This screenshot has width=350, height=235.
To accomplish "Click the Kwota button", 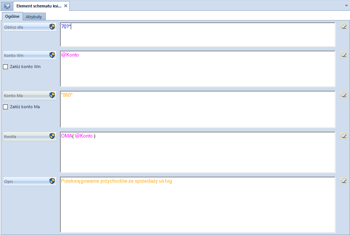I will [29, 136].
